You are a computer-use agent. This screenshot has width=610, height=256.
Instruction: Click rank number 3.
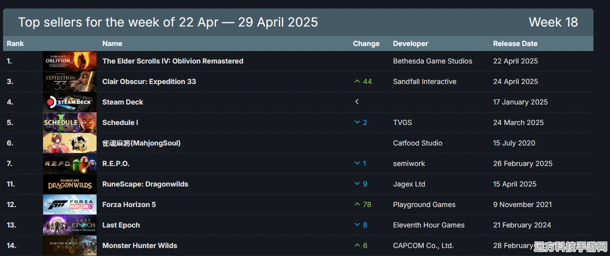10,81
